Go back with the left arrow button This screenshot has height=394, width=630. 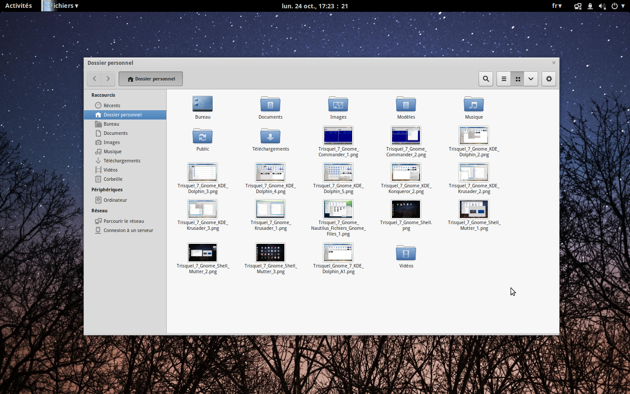click(94, 79)
